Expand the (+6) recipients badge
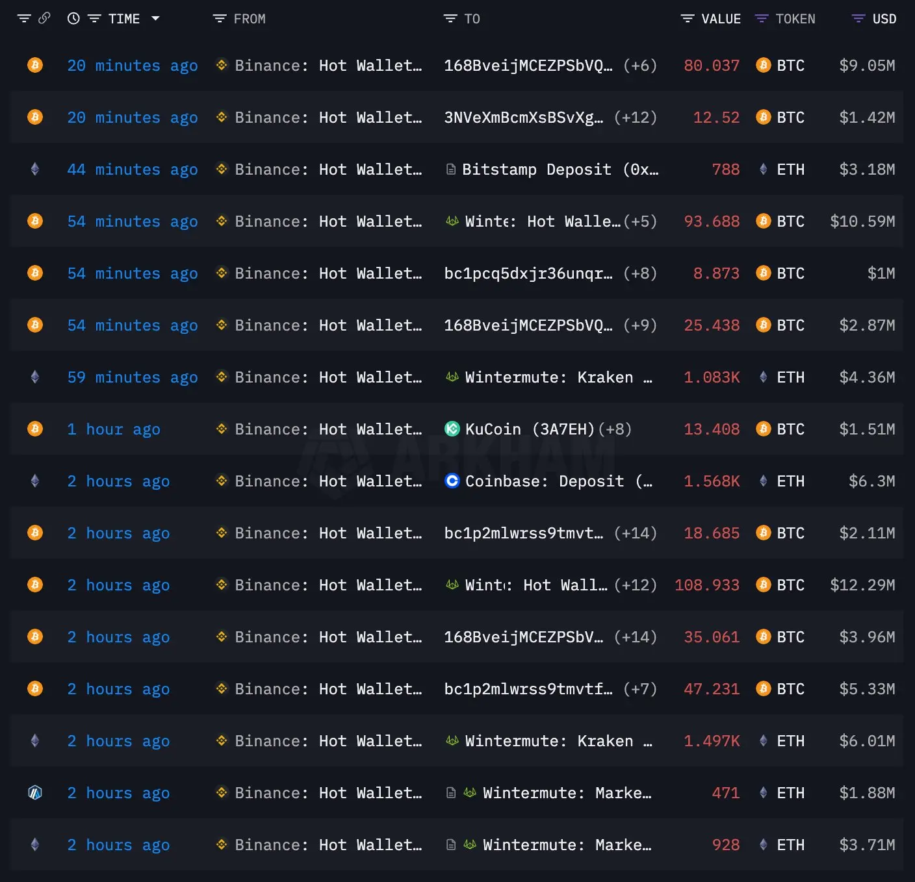The image size is (915, 882). click(x=640, y=66)
